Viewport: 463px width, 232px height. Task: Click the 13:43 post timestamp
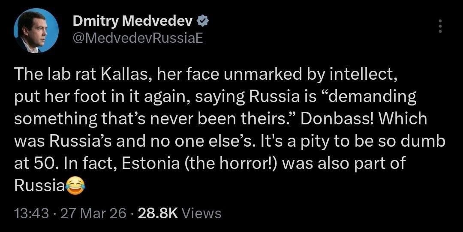coord(31,213)
